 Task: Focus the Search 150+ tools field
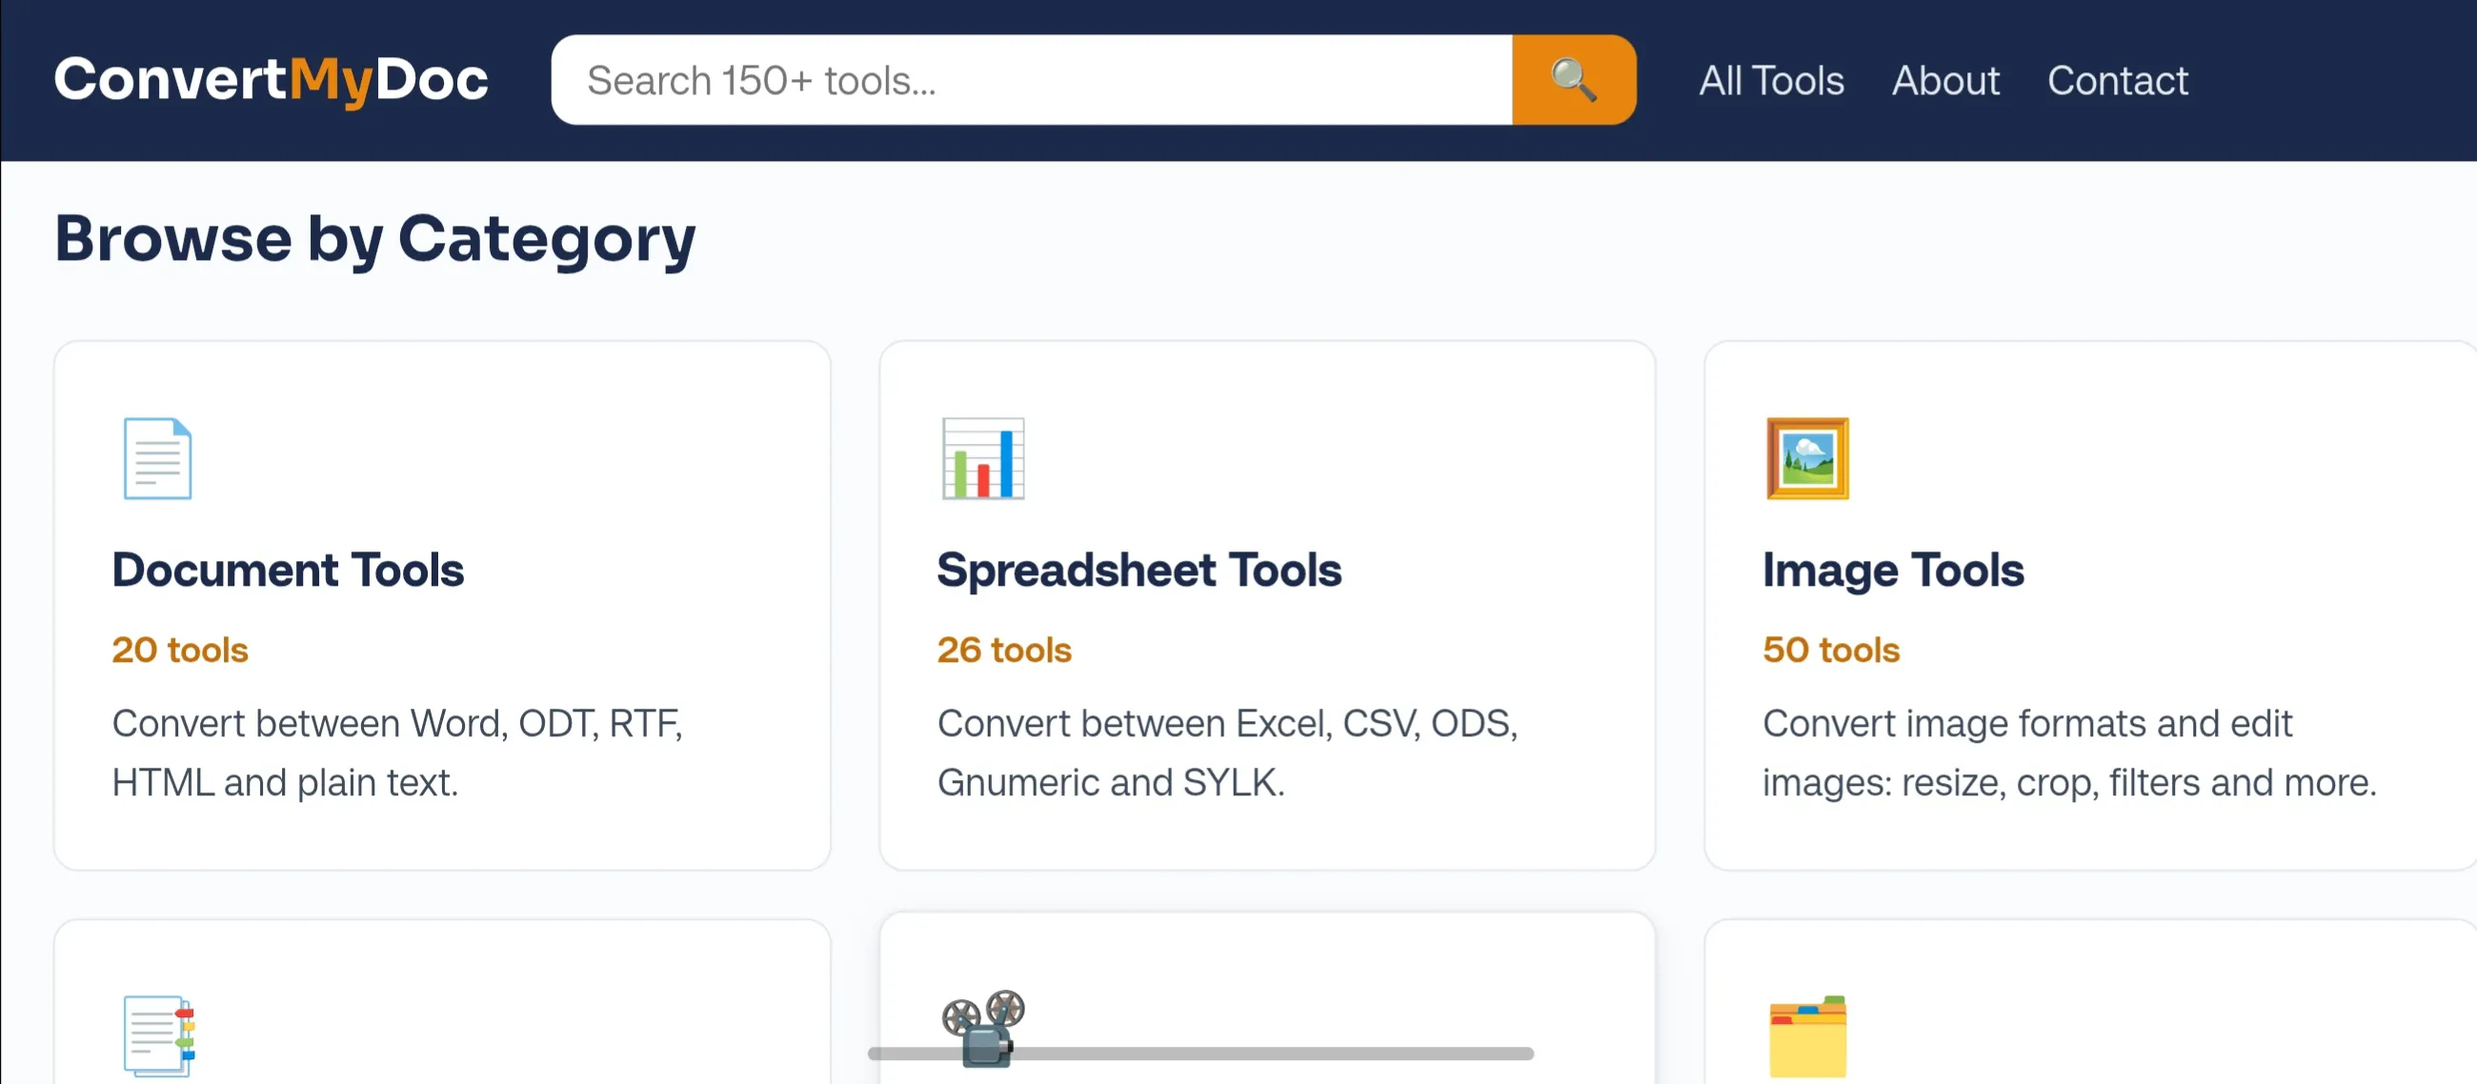click(1031, 80)
